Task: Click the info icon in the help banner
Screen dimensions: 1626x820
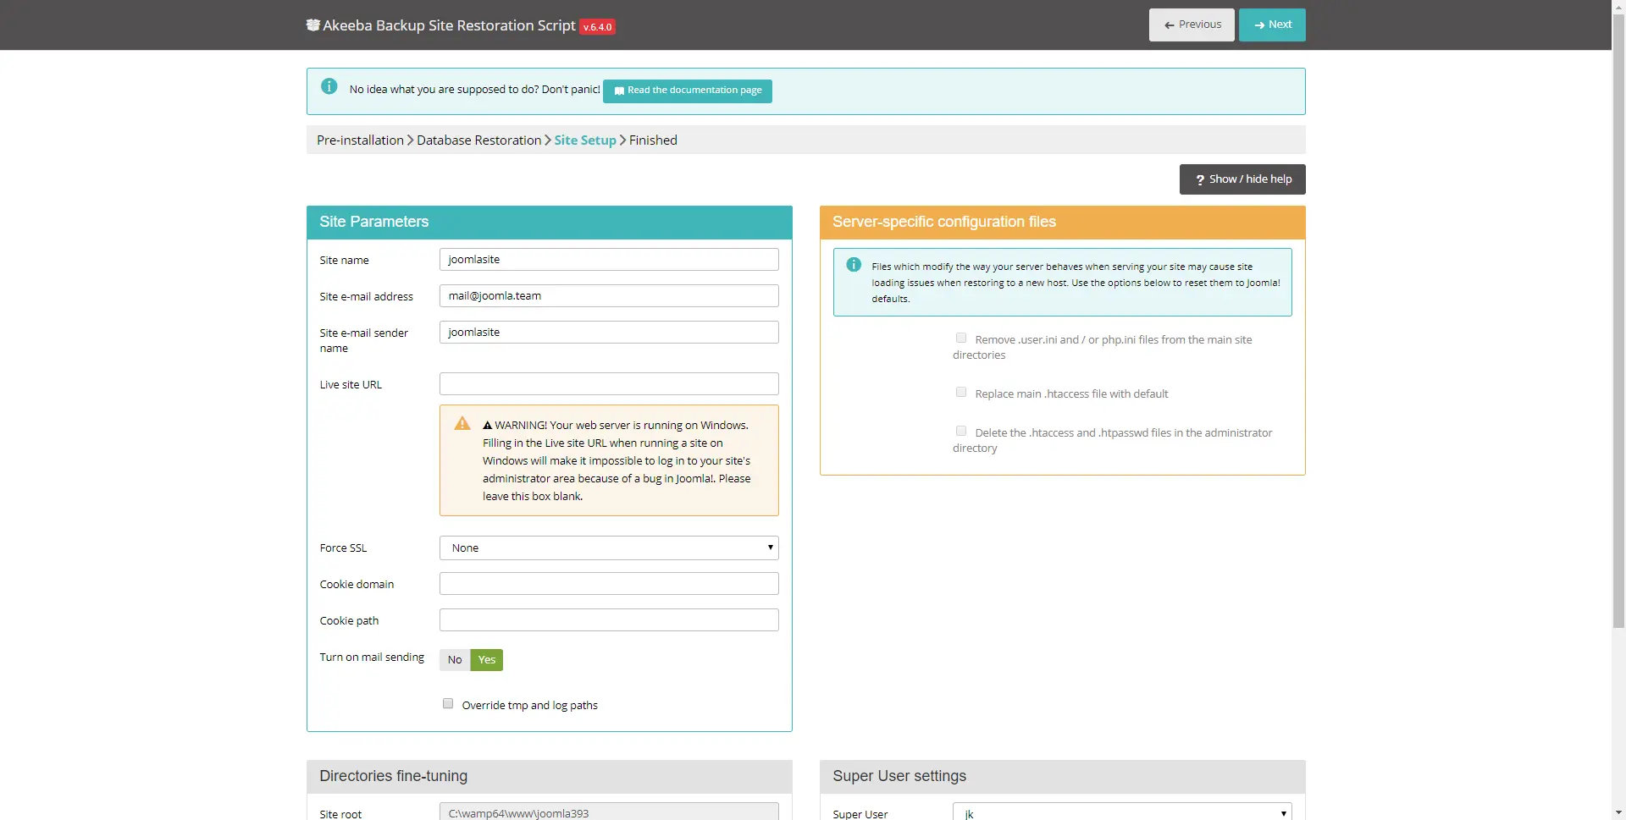Action: (329, 86)
